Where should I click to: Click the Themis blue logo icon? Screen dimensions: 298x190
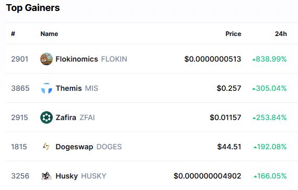tap(47, 88)
